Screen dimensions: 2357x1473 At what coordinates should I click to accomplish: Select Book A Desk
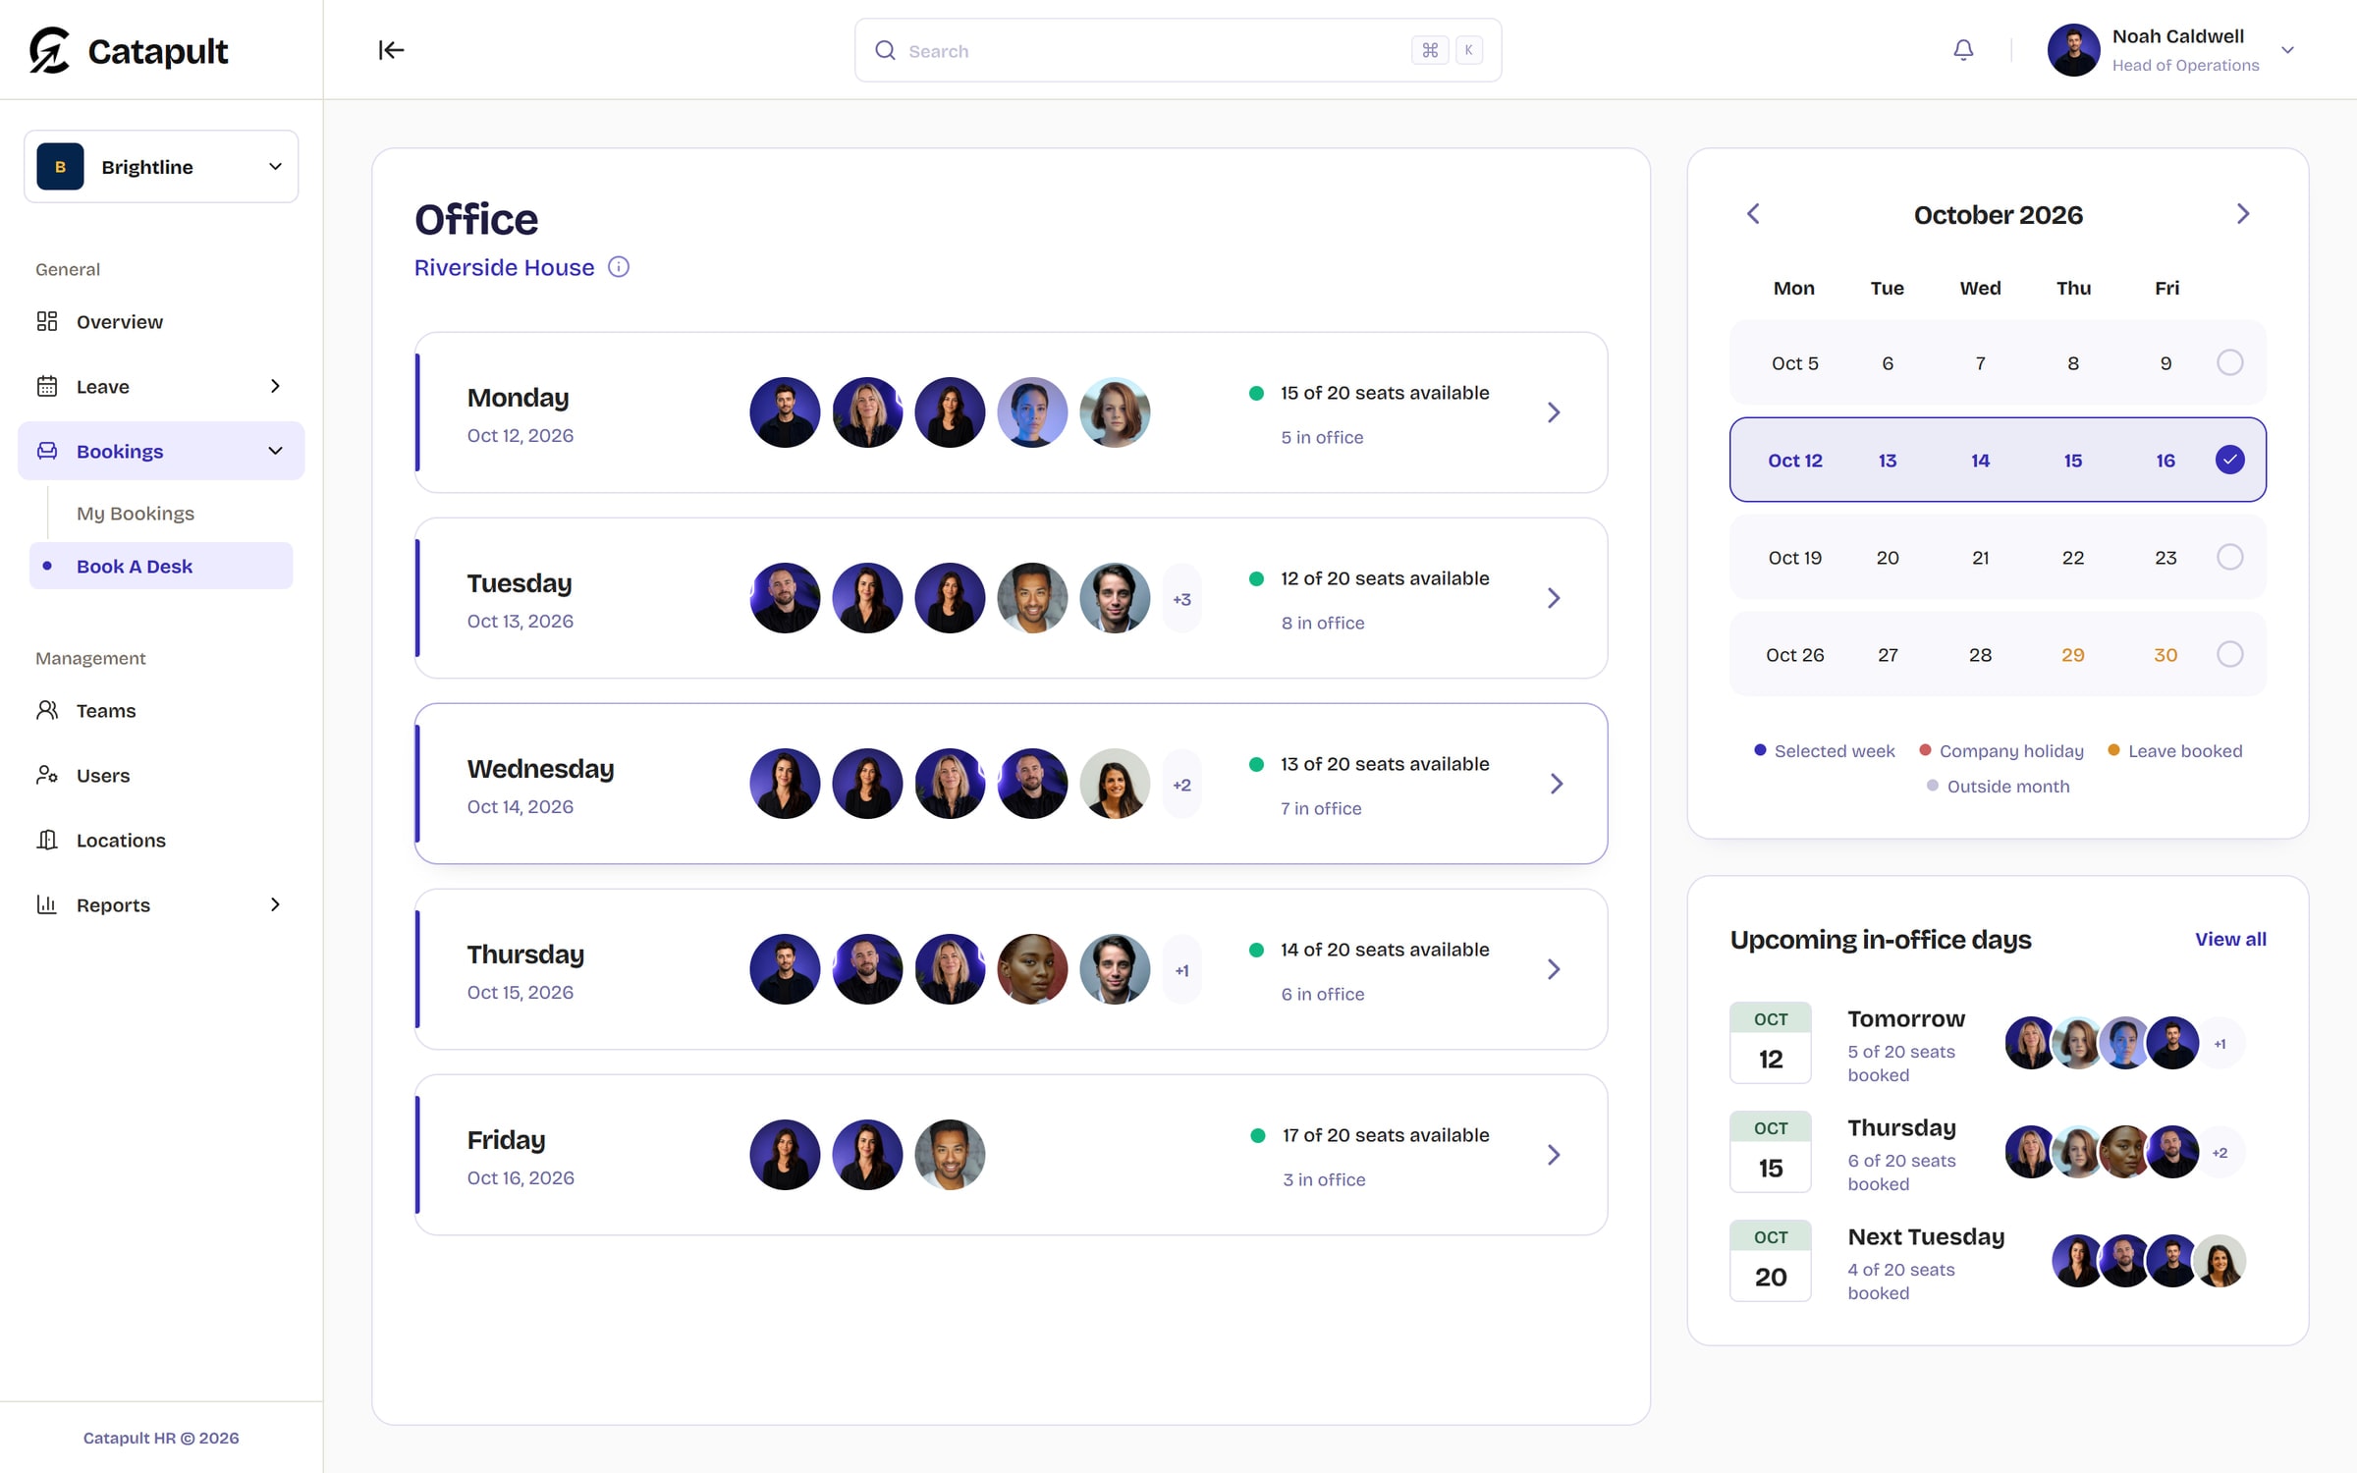pyautogui.click(x=161, y=566)
